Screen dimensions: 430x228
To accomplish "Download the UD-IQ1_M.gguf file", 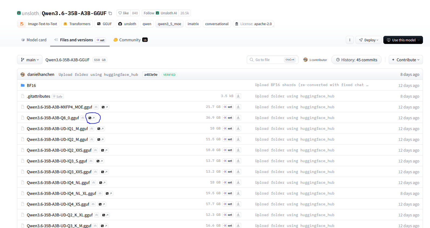I will pyautogui.click(x=238, y=128).
